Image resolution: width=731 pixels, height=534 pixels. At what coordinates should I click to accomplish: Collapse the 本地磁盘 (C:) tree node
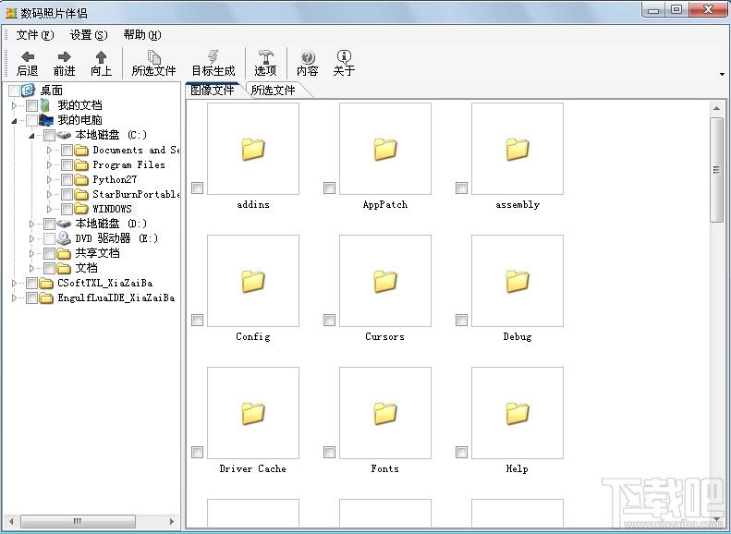tap(31, 136)
